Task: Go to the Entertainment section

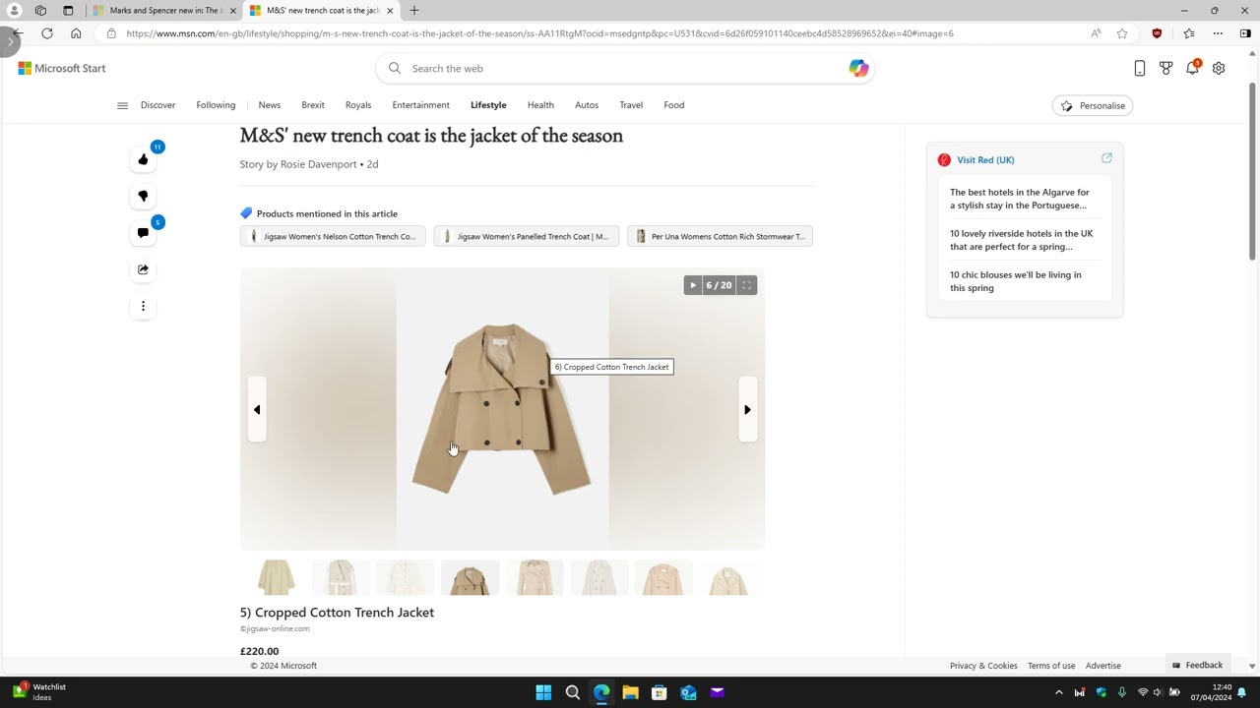Action: [420, 105]
